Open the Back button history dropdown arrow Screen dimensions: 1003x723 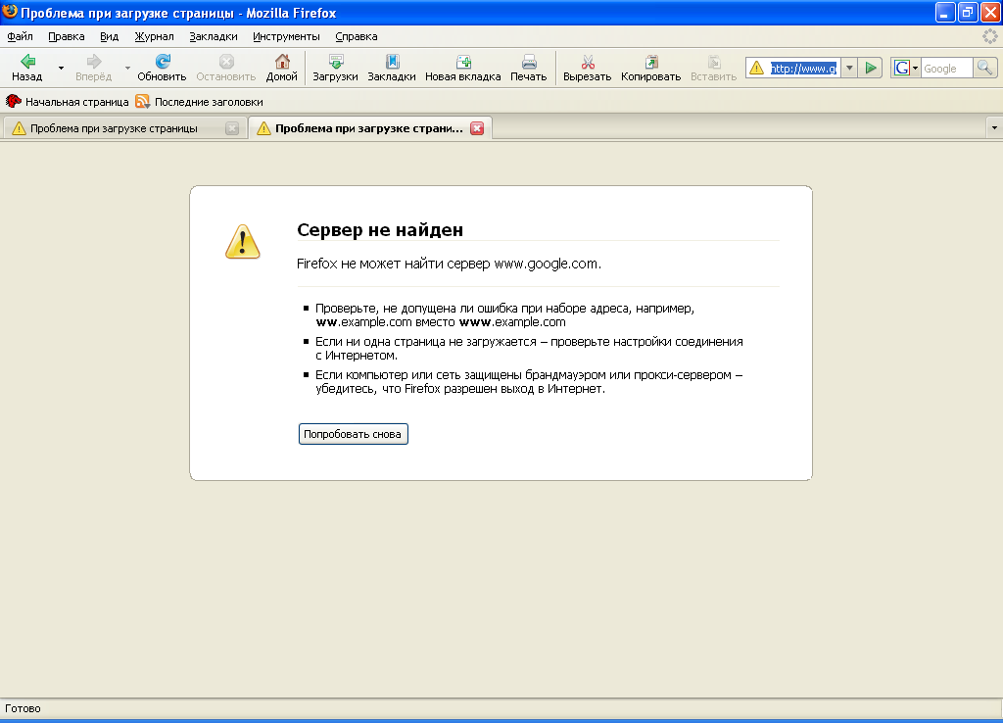(62, 68)
